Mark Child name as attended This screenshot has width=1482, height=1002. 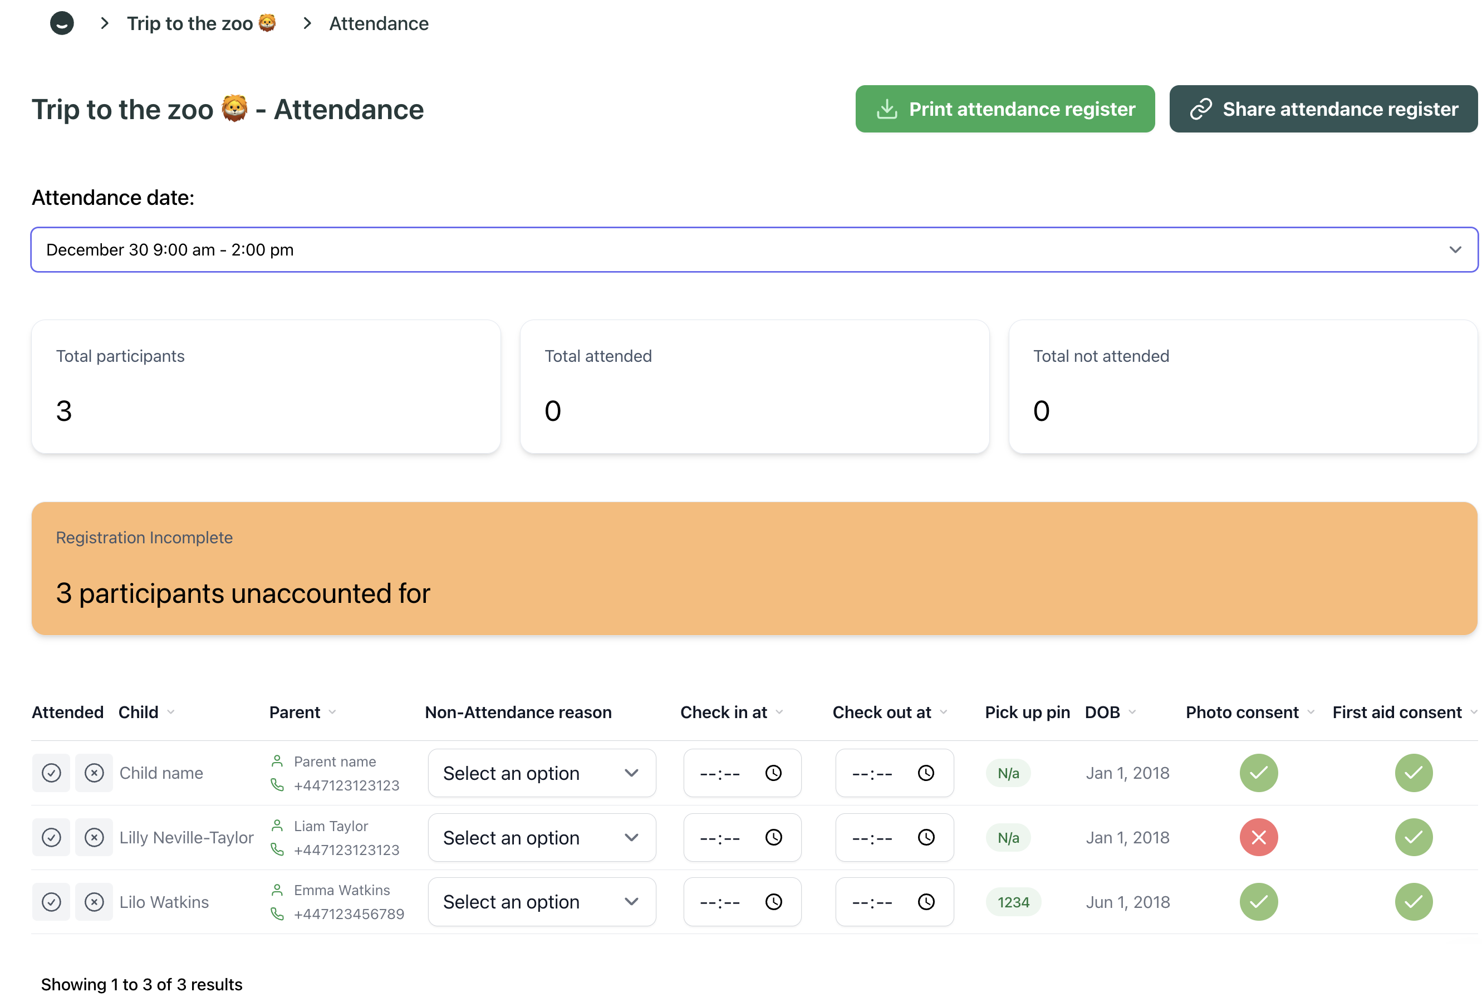(x=51, y=773)
